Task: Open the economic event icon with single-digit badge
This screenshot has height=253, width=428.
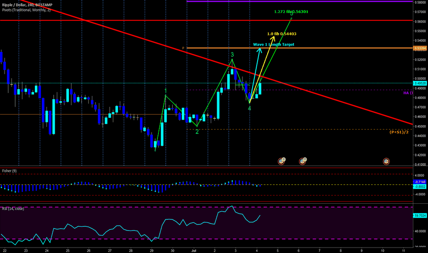Action: 282,161
